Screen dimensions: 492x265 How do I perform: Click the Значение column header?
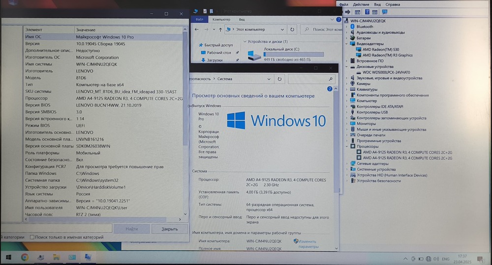click(x=86, y=30)
